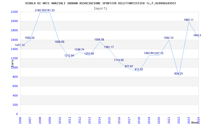Click the 1212.84 data label

69,55
